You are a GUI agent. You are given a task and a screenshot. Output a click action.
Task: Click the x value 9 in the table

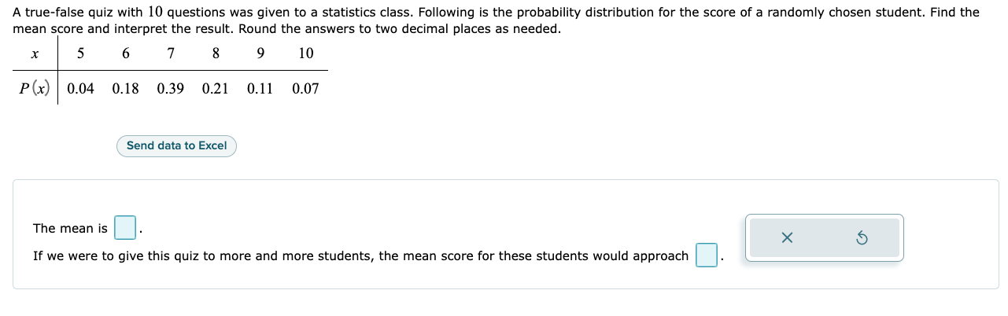(260, 53)
